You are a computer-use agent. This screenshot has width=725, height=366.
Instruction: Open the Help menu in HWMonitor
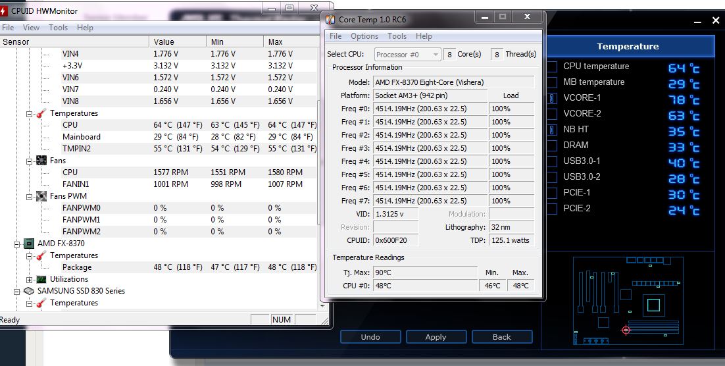(x=85, y=28)
